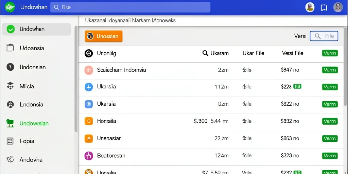Click the magnifier icon beside Ukaram
The width and height of the screenshot is (348, 174).
pyautogui.click(x=205, y=53)
